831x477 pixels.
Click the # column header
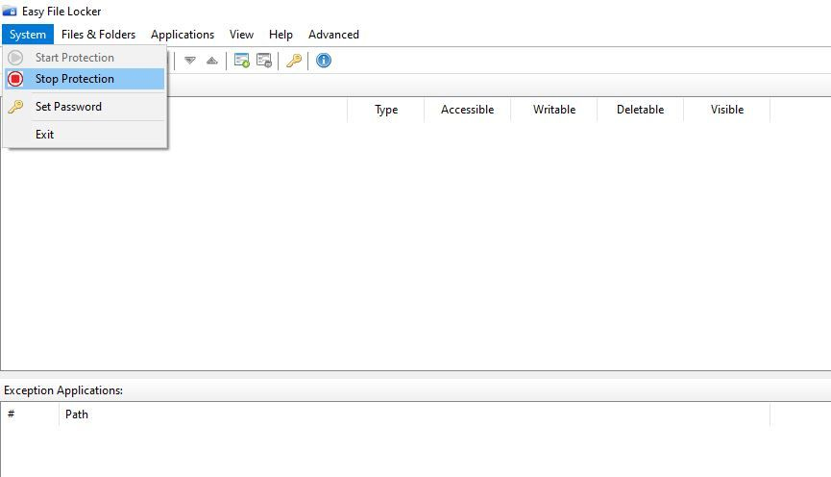coord(30,414)
